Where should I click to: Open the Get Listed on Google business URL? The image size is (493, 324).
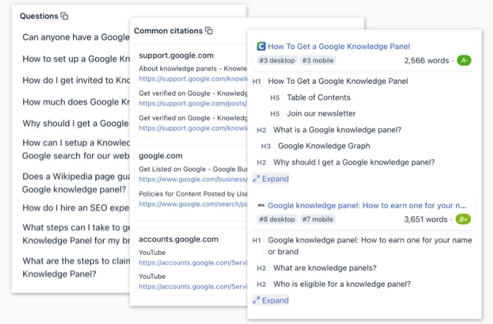click(x=193, y=180)
